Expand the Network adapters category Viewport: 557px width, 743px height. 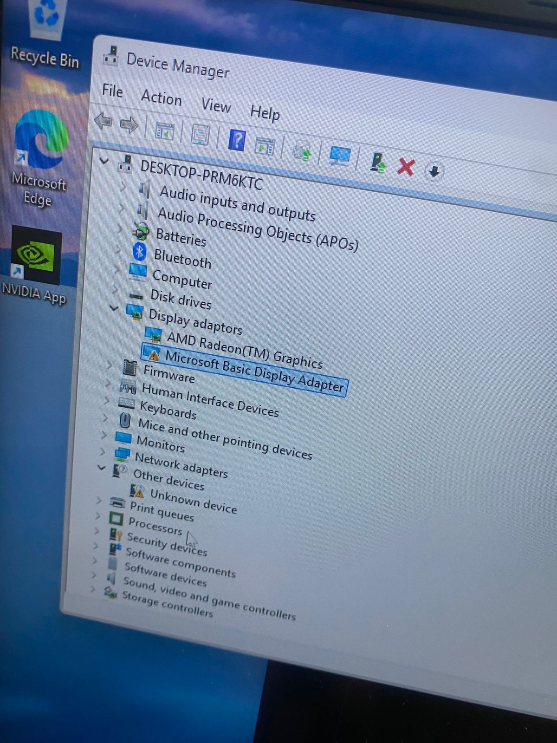[103, 451]
